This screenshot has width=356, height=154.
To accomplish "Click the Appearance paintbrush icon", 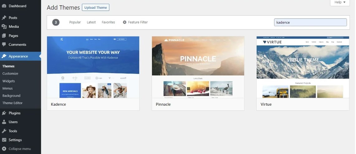I will point(4,56).
